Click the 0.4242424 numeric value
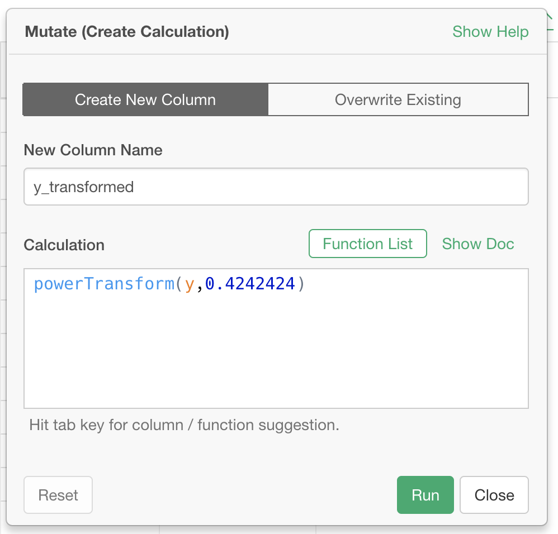This screenshot has width=558, height=534. pyautogui.click(x=250, y=284)
